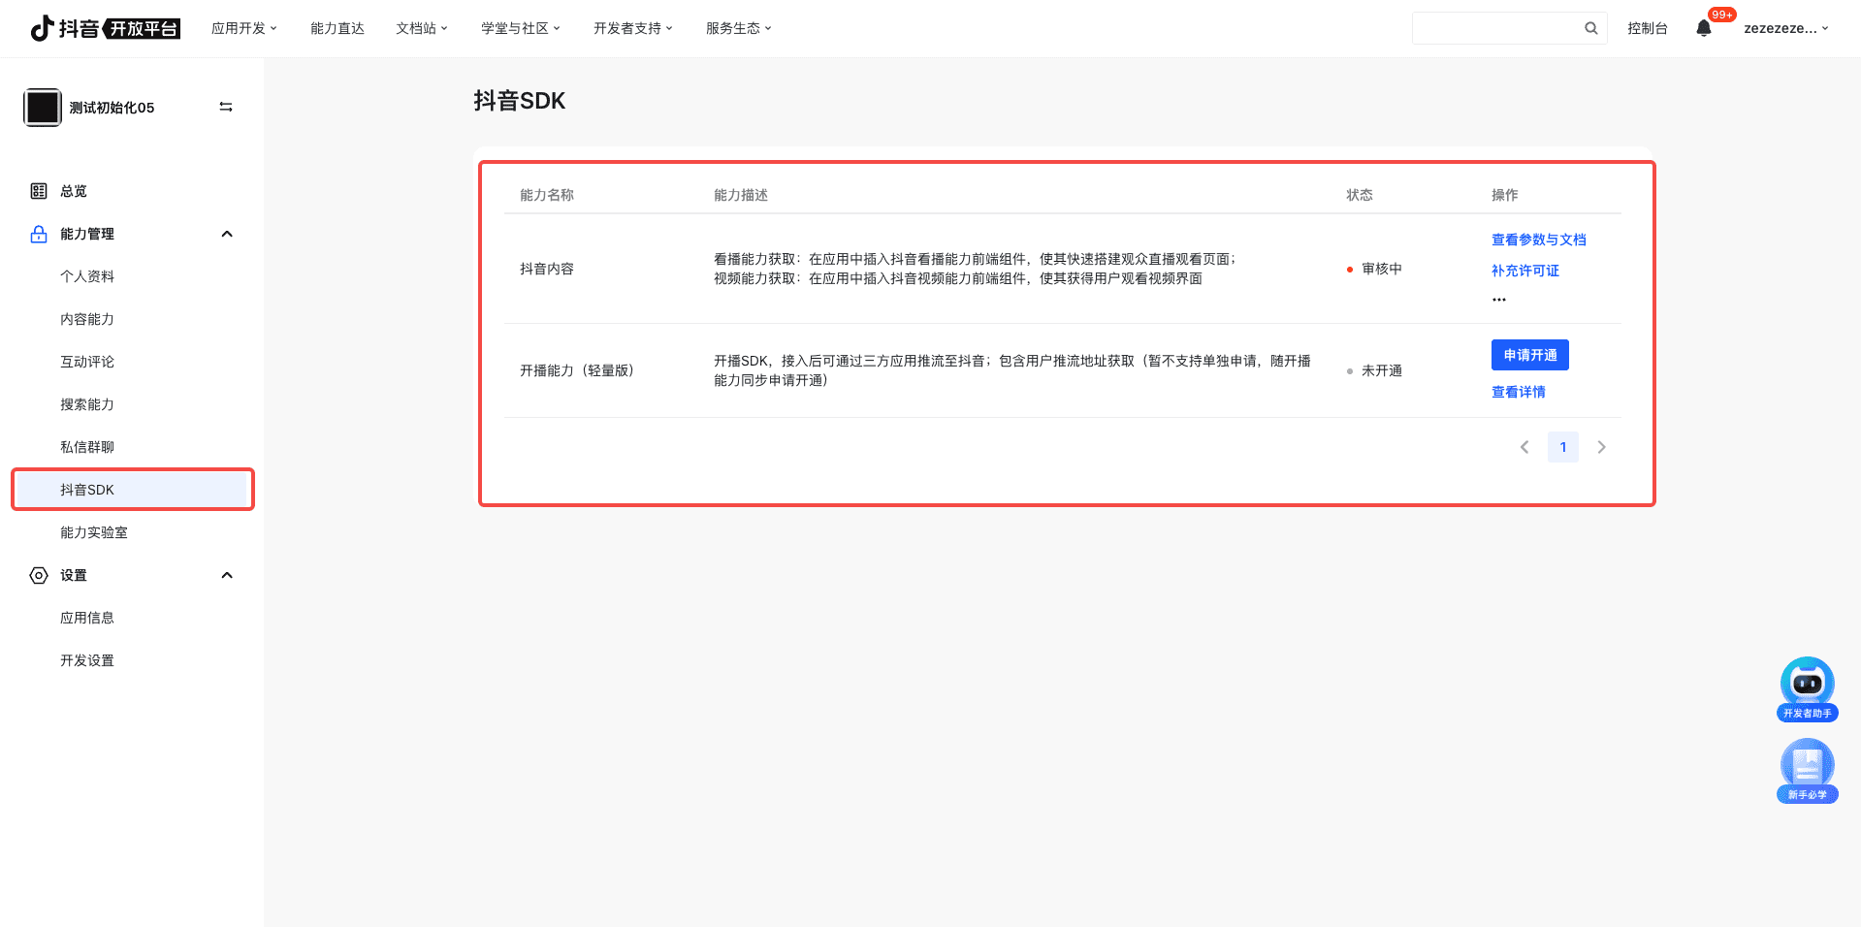
Task: Click the 抖音SDK page heading
Action: (x=520, y=101)
